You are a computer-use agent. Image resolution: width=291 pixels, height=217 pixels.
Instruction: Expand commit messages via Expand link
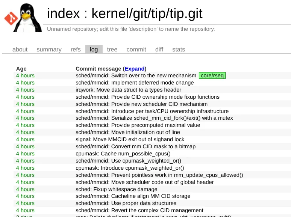coord(135,69)
